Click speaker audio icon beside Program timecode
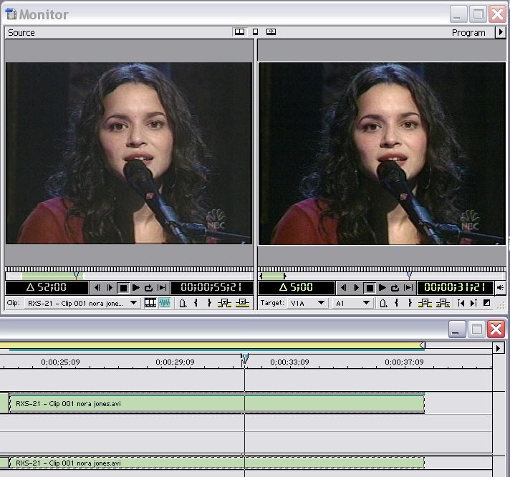 pyautogui.click(x=500, y=288)
